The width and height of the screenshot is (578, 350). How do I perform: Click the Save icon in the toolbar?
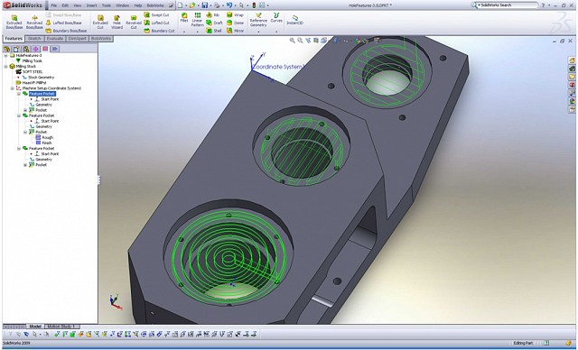tap(205, 5)
